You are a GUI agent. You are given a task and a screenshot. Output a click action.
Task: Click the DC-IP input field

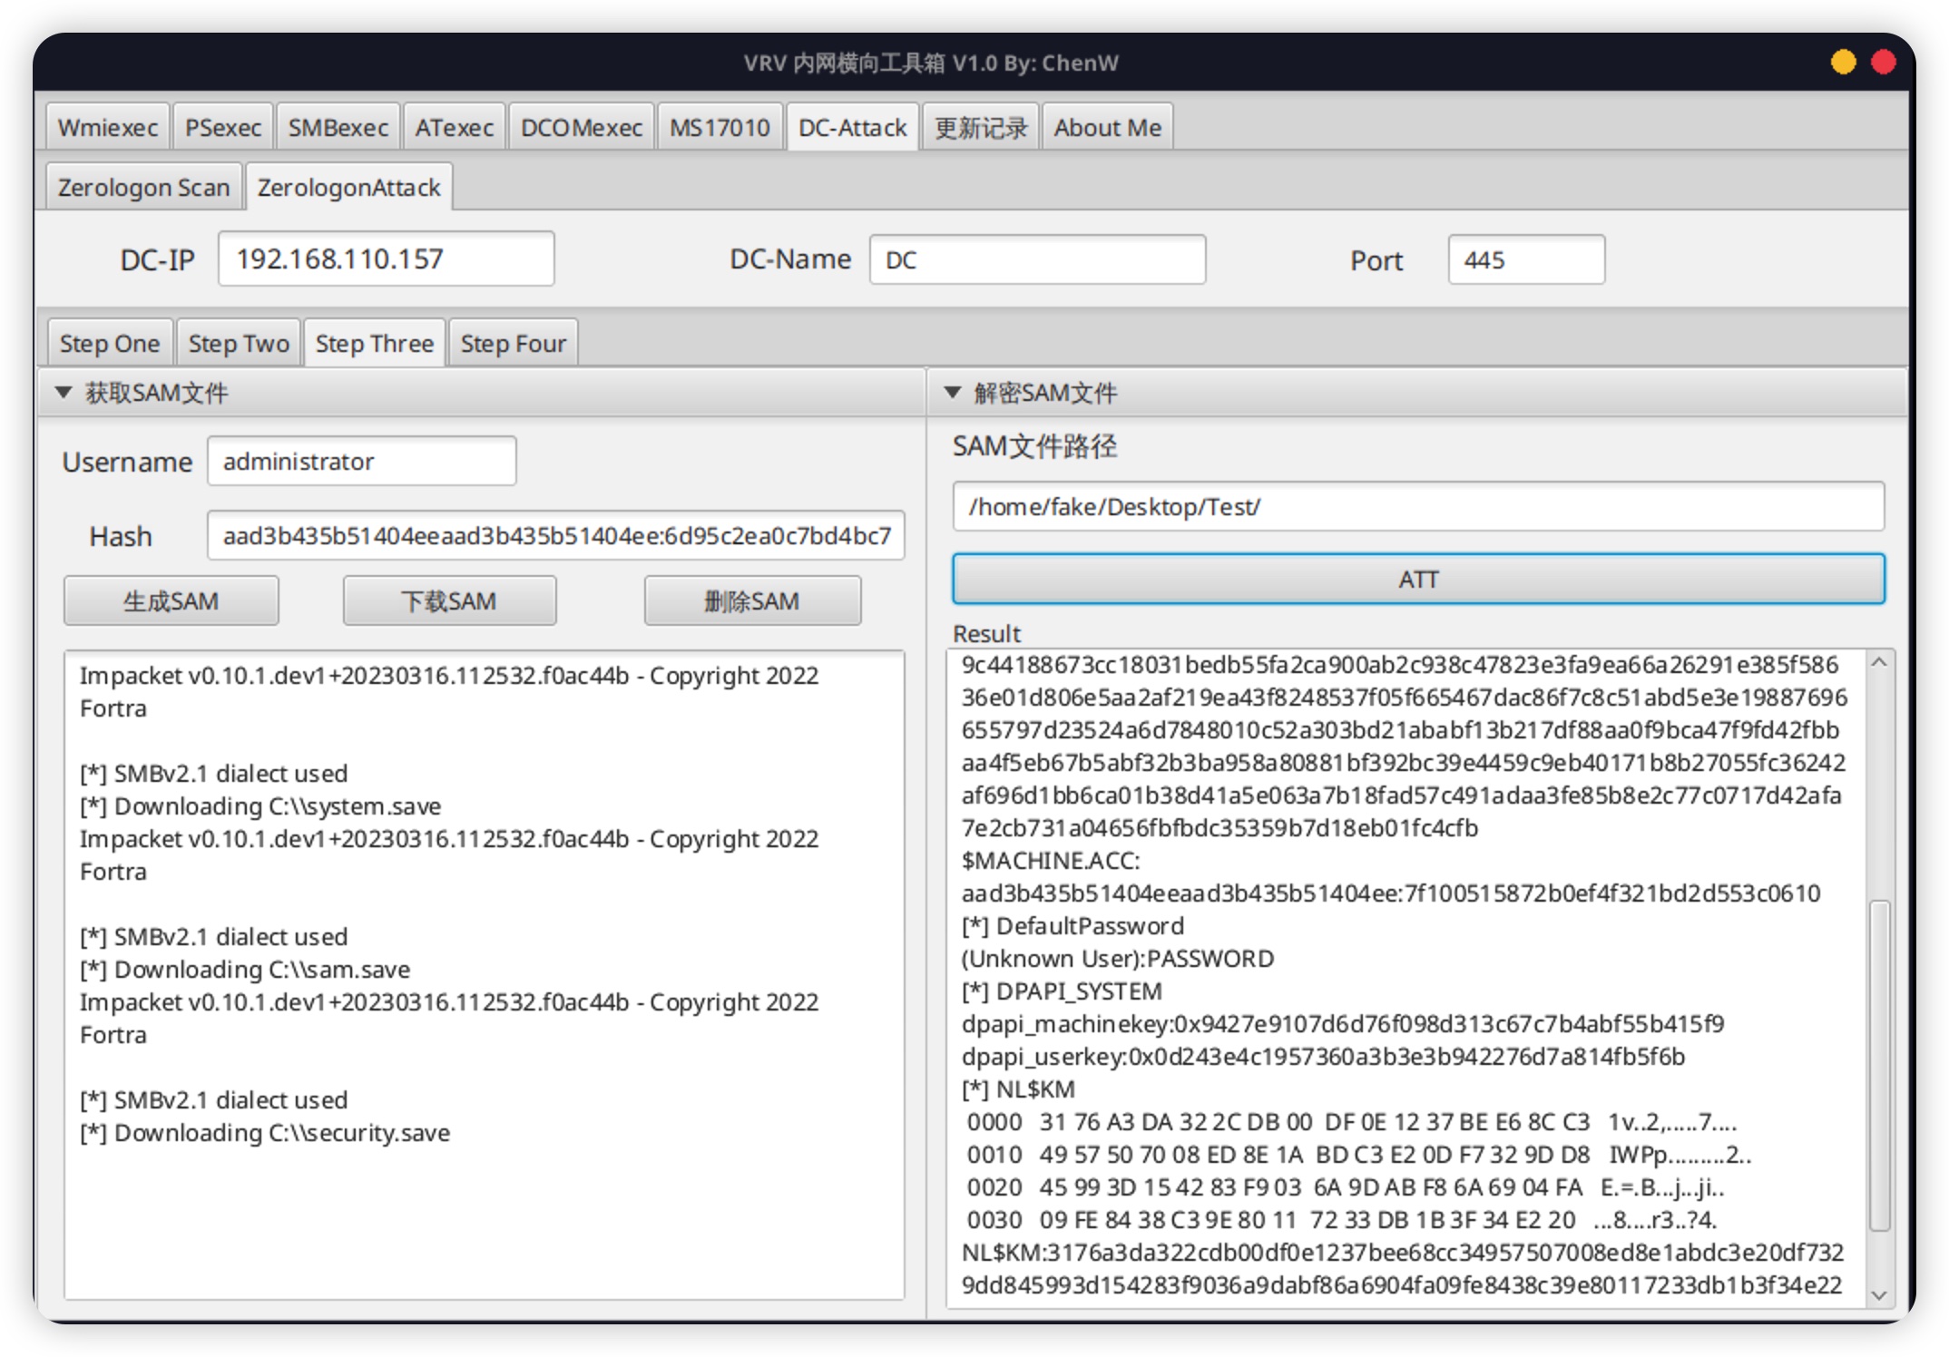386,259
